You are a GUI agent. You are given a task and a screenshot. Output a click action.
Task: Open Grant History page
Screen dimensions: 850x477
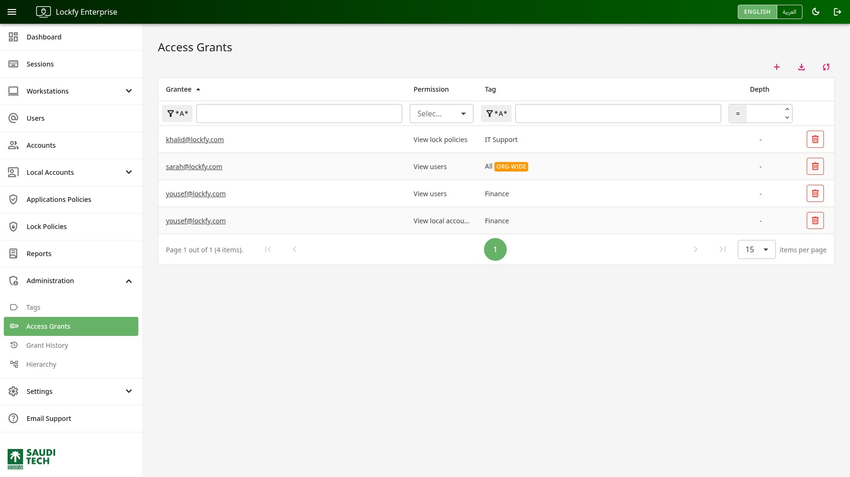coord(71,345)
